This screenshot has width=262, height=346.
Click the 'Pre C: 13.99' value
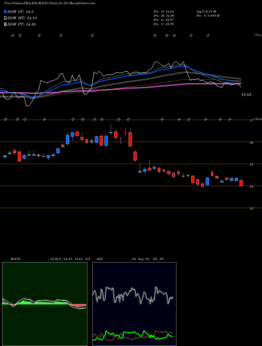[163, 24]
